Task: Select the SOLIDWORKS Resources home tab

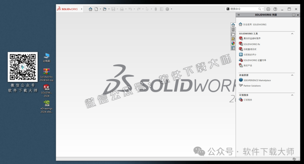Action: coord(233,25)
